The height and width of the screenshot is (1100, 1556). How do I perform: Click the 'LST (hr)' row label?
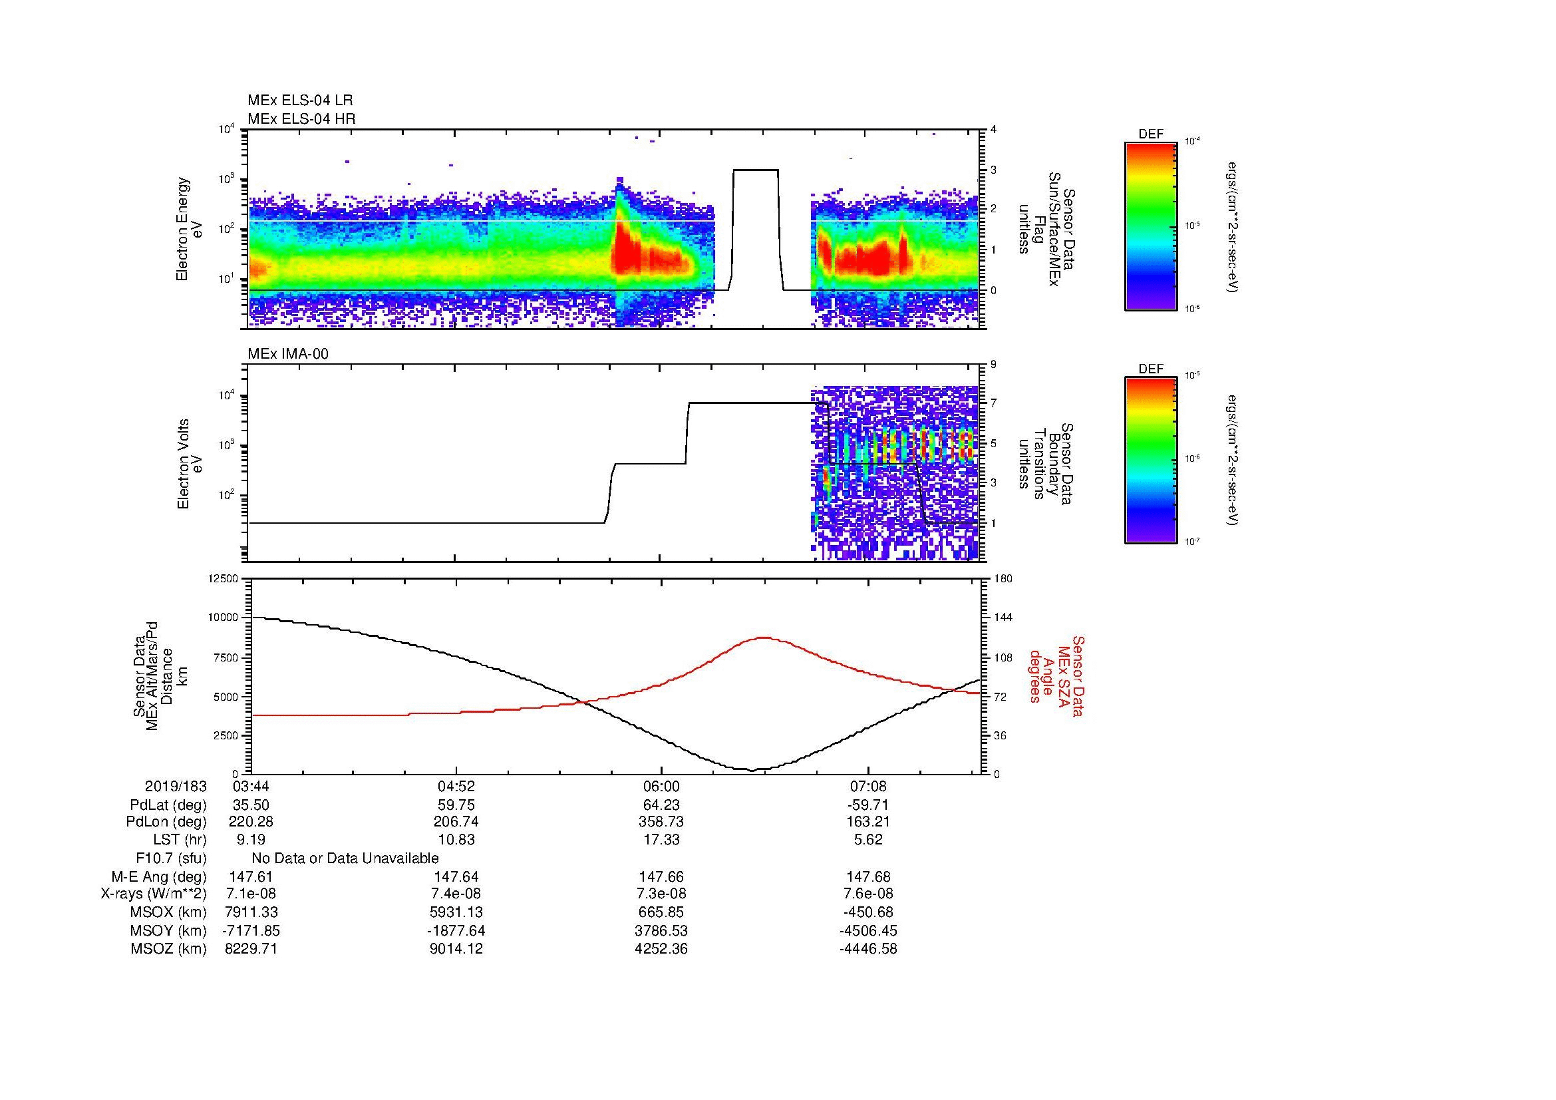point(180,840)
